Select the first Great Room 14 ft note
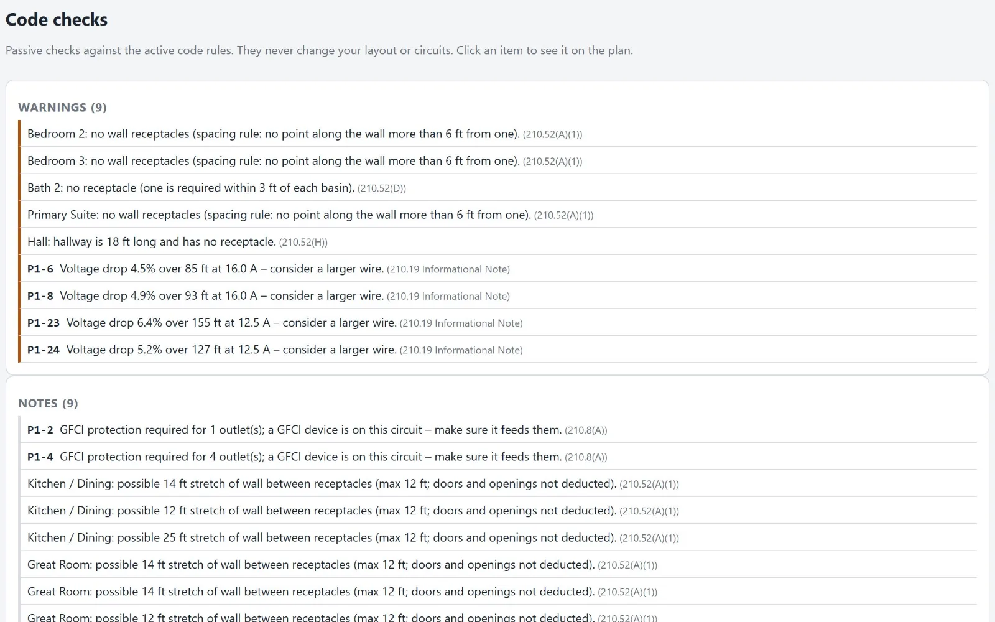Viewport: 995px width, 622px height. pos(497,564)
